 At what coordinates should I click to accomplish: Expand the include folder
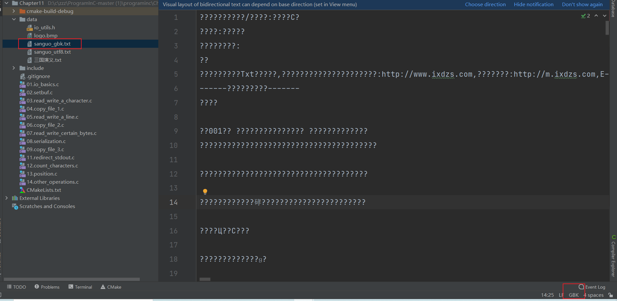coord(14,68)
